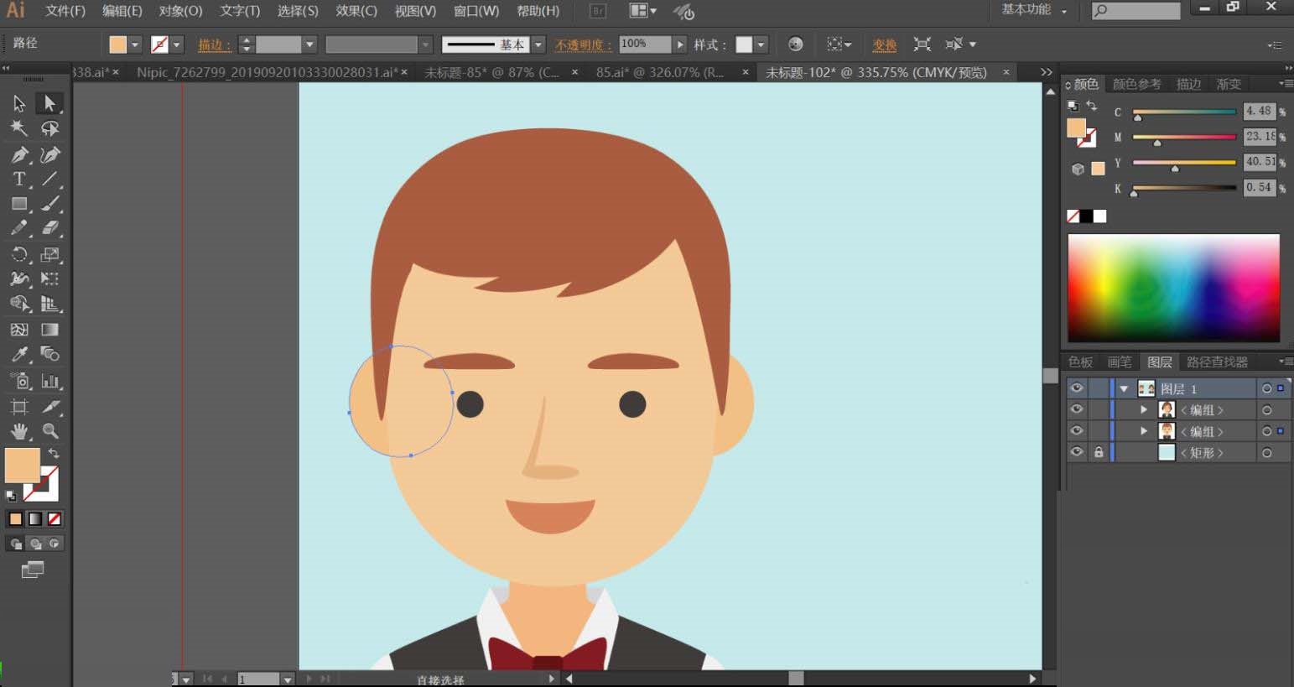Choose the Rectangle tool

[x=18, y=204]
